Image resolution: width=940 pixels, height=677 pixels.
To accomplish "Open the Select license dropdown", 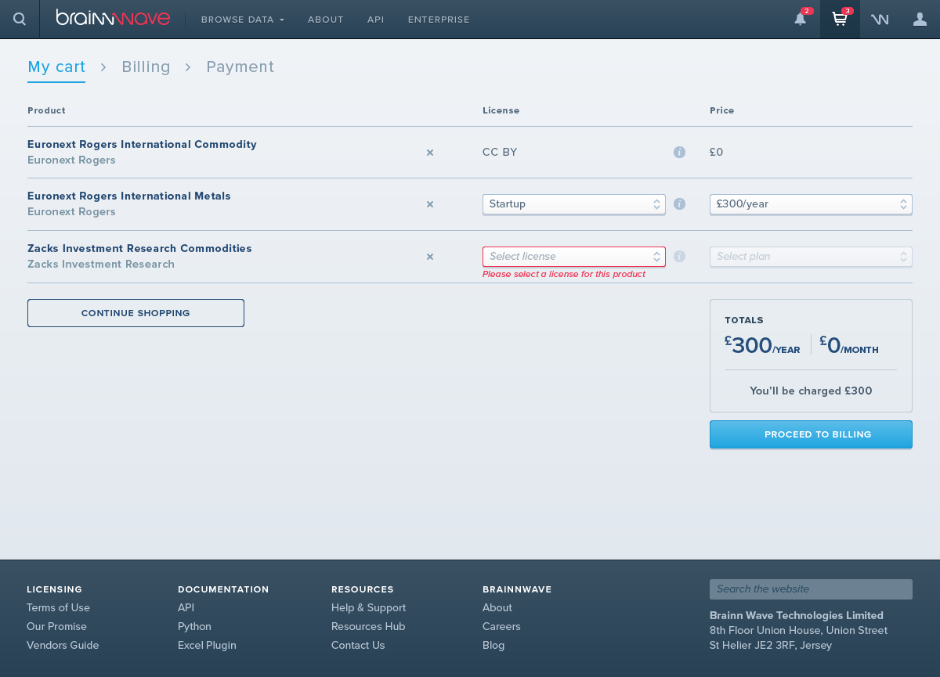I will point(574,257).
